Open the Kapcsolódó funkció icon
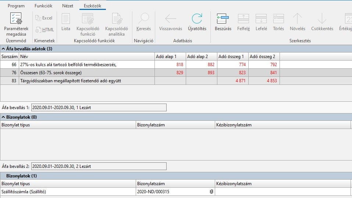352x198 pixels. click(x=88, y=19)
